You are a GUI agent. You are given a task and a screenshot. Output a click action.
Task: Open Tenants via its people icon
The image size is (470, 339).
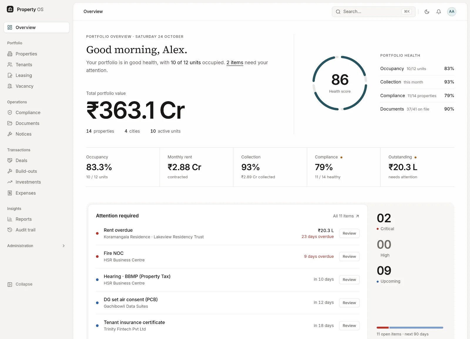click(x=10, y=65)
